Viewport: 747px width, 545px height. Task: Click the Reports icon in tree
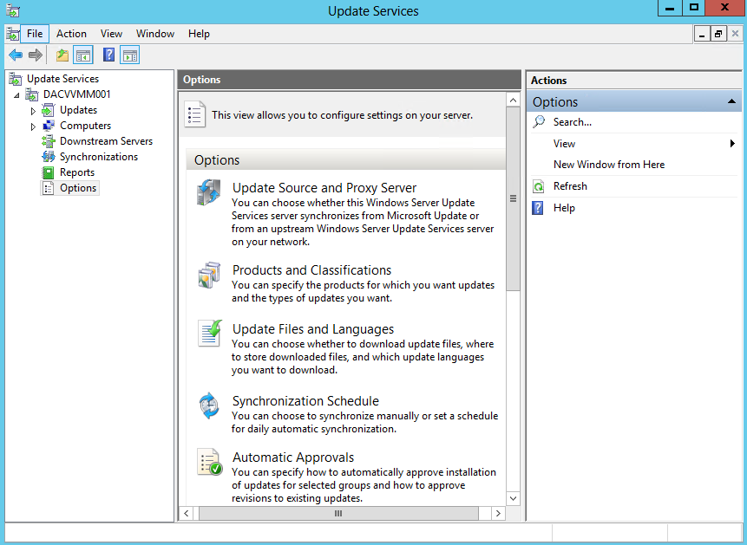pos(48,172)
